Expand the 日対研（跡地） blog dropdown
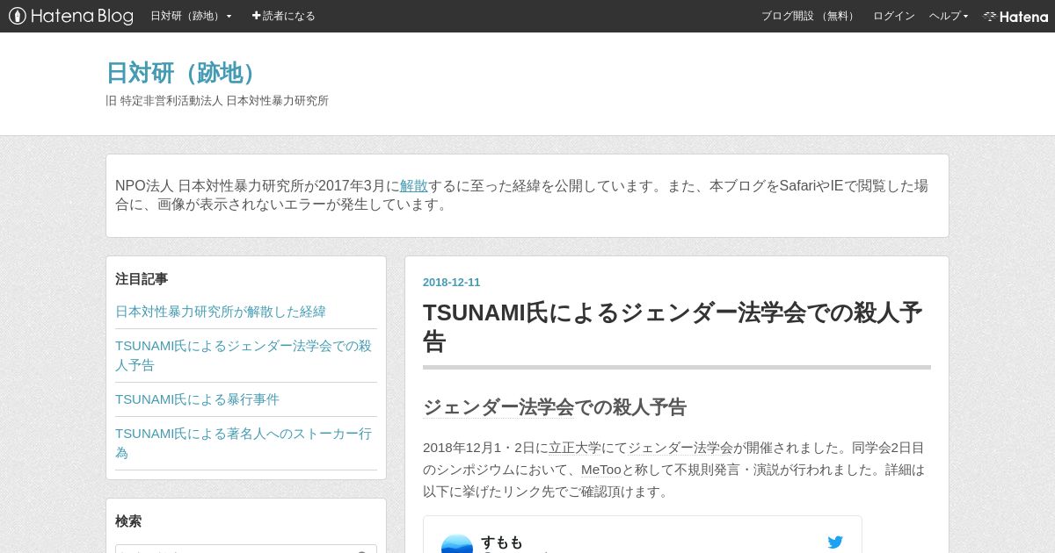Viewport: 1055px width, 553px height. tap(191, 16)
